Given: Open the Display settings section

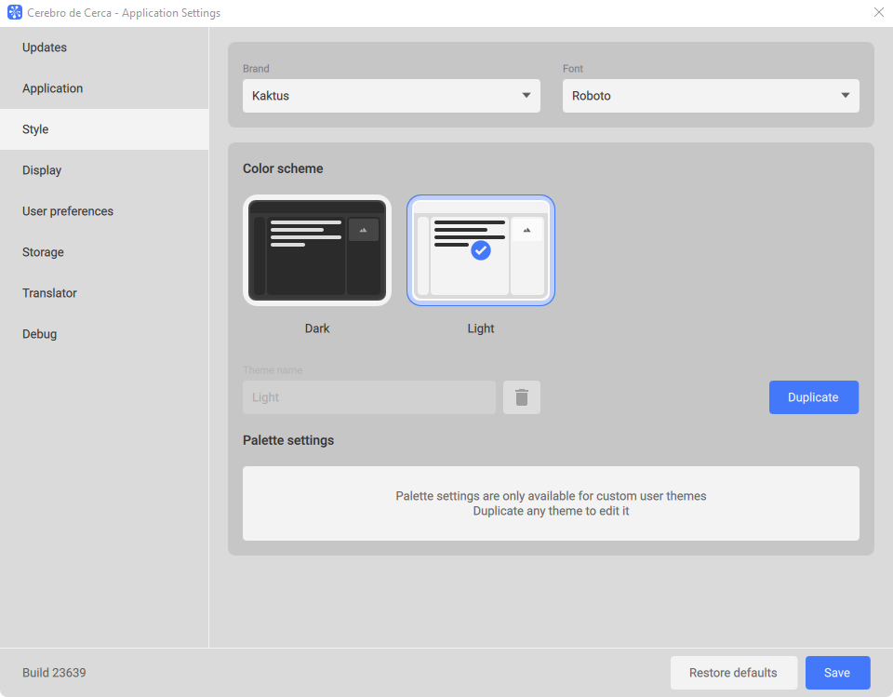Looking at the screenshot, I should pyautogui.click(x=42, y=169).
